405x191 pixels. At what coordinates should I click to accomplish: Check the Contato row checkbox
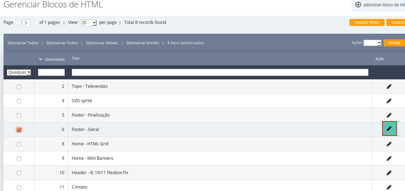[19, 187]
